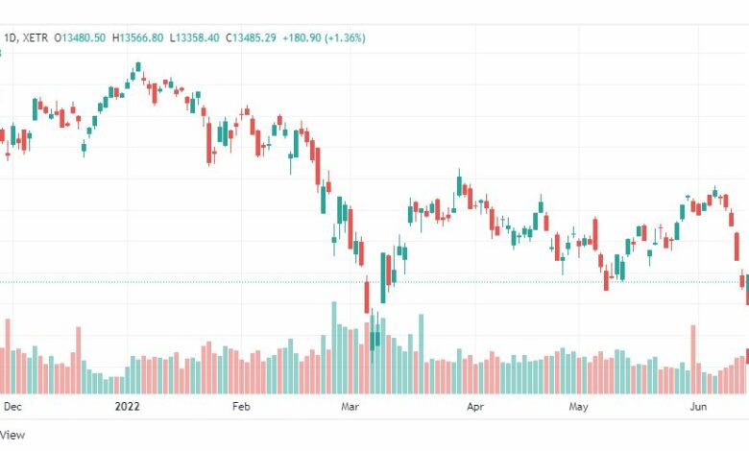Select the close price C13485.29 value
The width and height of the screenshot is (749, 451).
pyautogui.click(x=251, y=37)
